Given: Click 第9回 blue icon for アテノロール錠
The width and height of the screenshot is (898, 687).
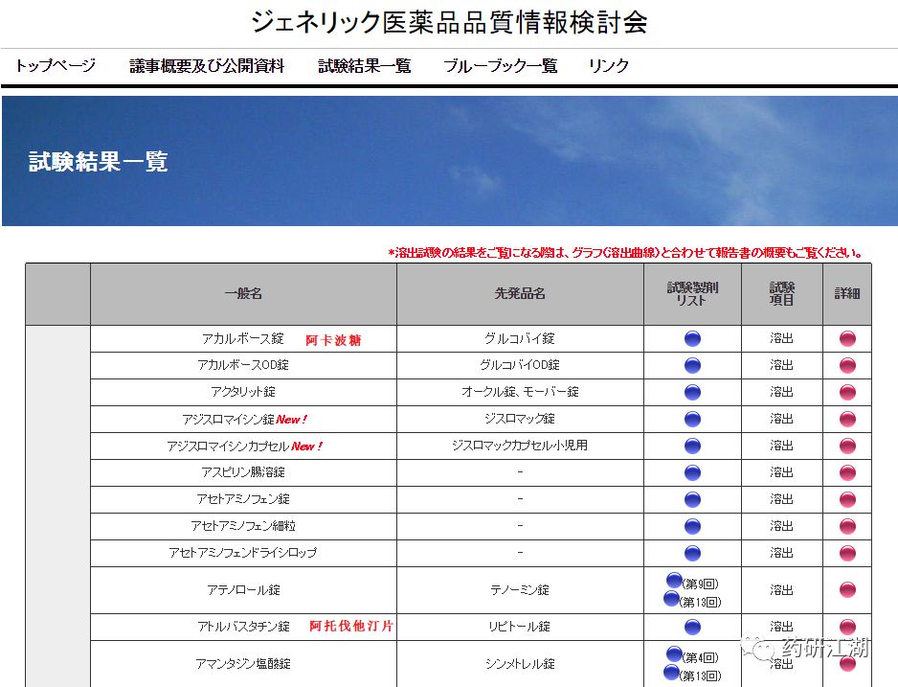Looking at the screenshot, I should click(675, 581).
